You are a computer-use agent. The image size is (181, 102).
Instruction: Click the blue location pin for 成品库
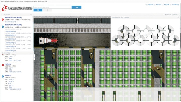[3, 27]
